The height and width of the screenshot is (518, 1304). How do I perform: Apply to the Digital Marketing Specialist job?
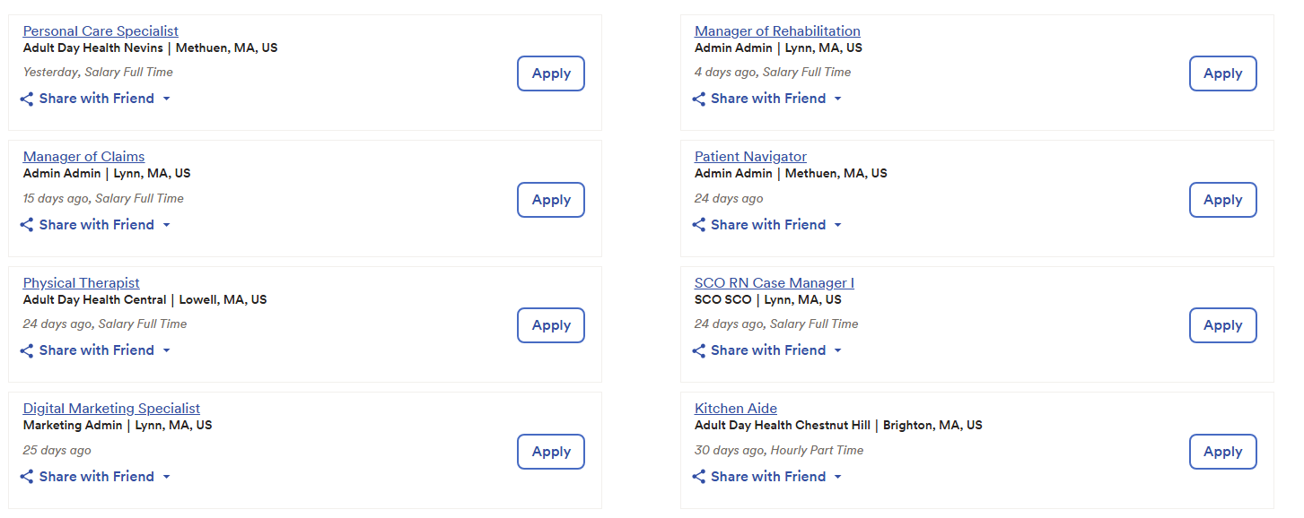[551, 452]
